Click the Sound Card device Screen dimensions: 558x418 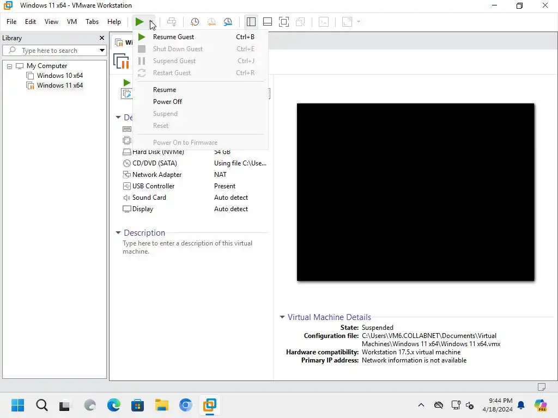(149, 197)
